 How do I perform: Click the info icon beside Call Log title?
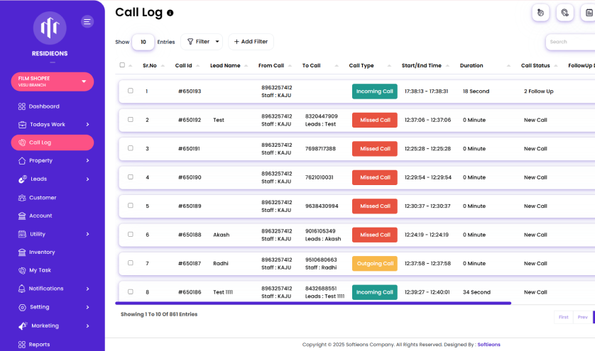[170, 13]
